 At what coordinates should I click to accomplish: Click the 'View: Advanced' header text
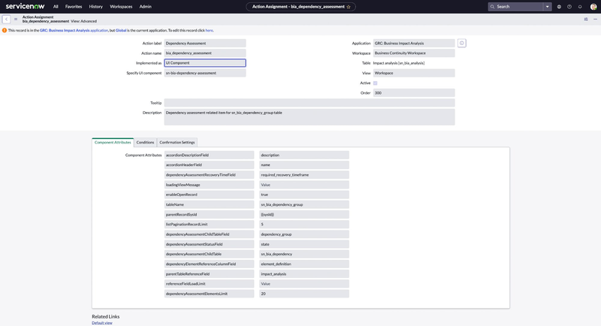[x=83, y=21]
